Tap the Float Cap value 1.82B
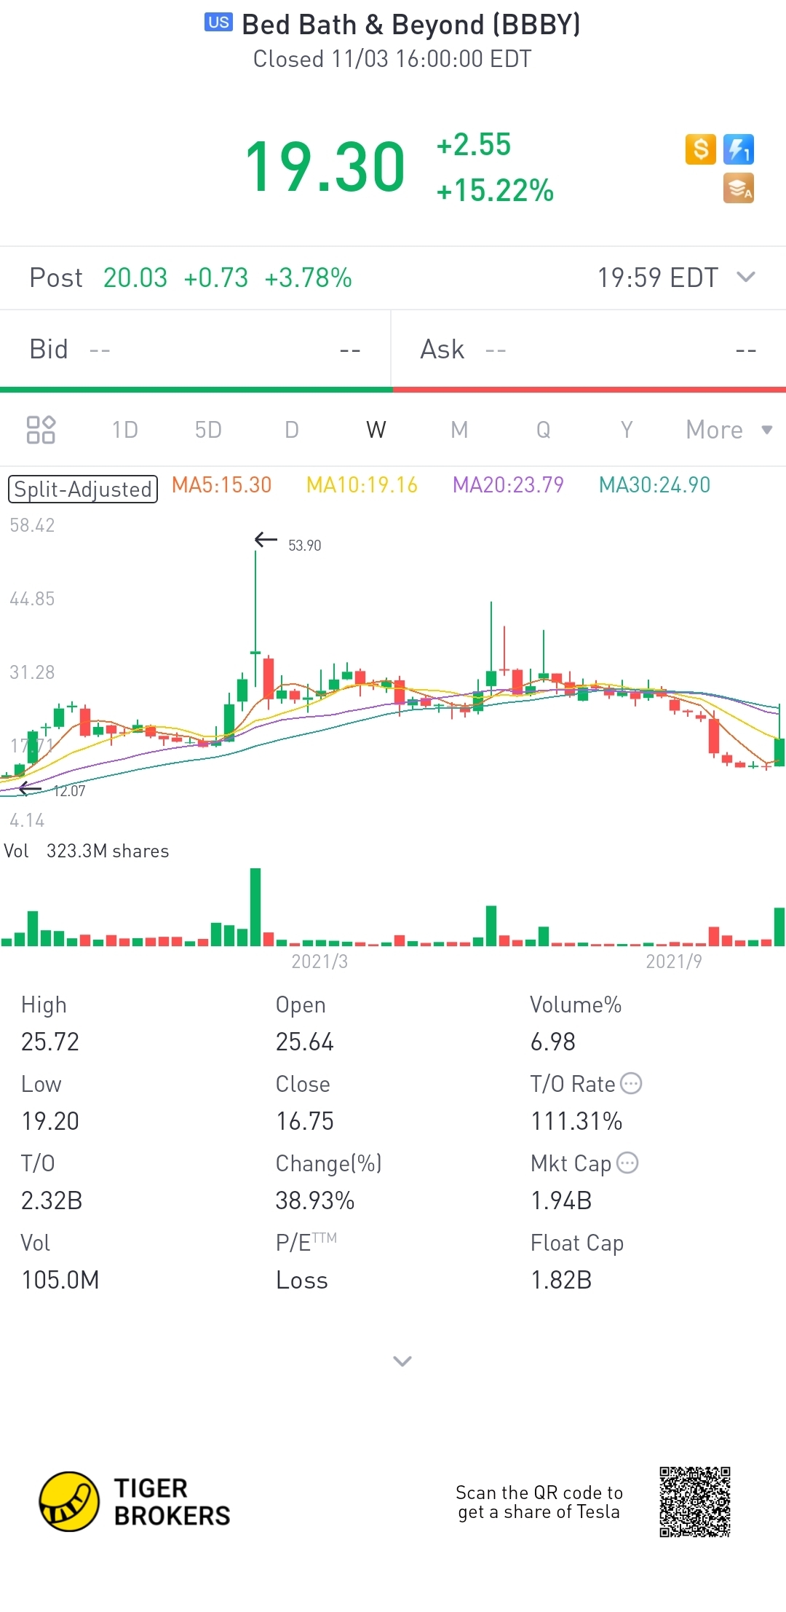Viewport: 786px width, 1612px height. tap(561, 1280)
